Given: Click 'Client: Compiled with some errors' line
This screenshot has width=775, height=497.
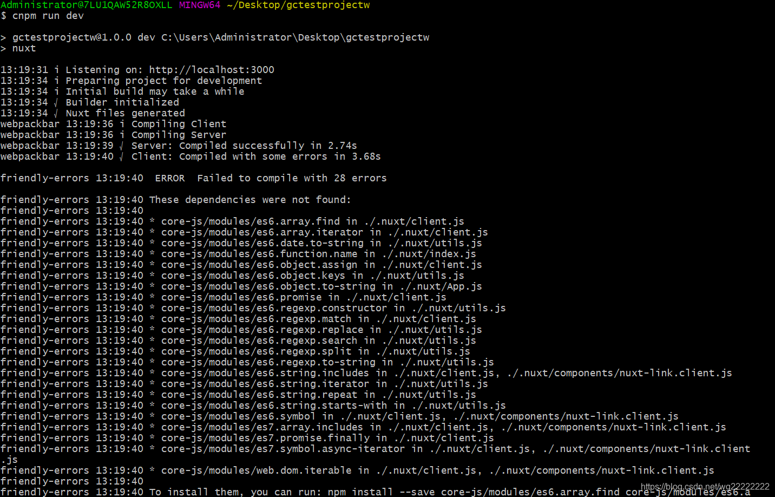Looking at the screenshot, I should click(191, 156).
